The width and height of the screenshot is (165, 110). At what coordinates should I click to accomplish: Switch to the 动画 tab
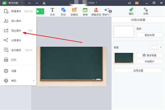[x=146, y=11]
